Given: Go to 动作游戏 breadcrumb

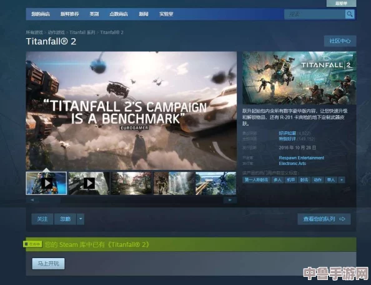Looking at the screenshot, I should (56, 32).
